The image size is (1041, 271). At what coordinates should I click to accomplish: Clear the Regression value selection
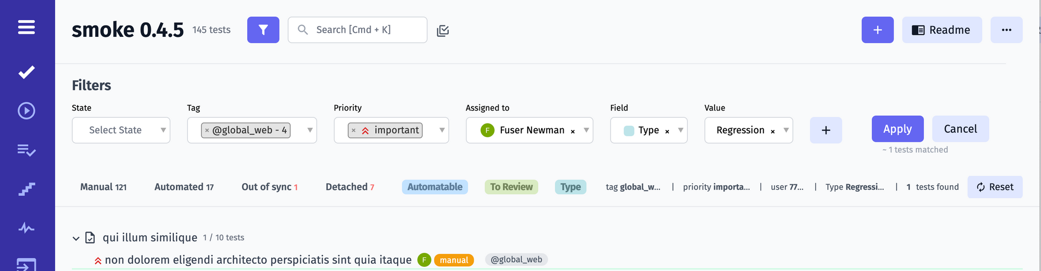(x=773, y=131)
